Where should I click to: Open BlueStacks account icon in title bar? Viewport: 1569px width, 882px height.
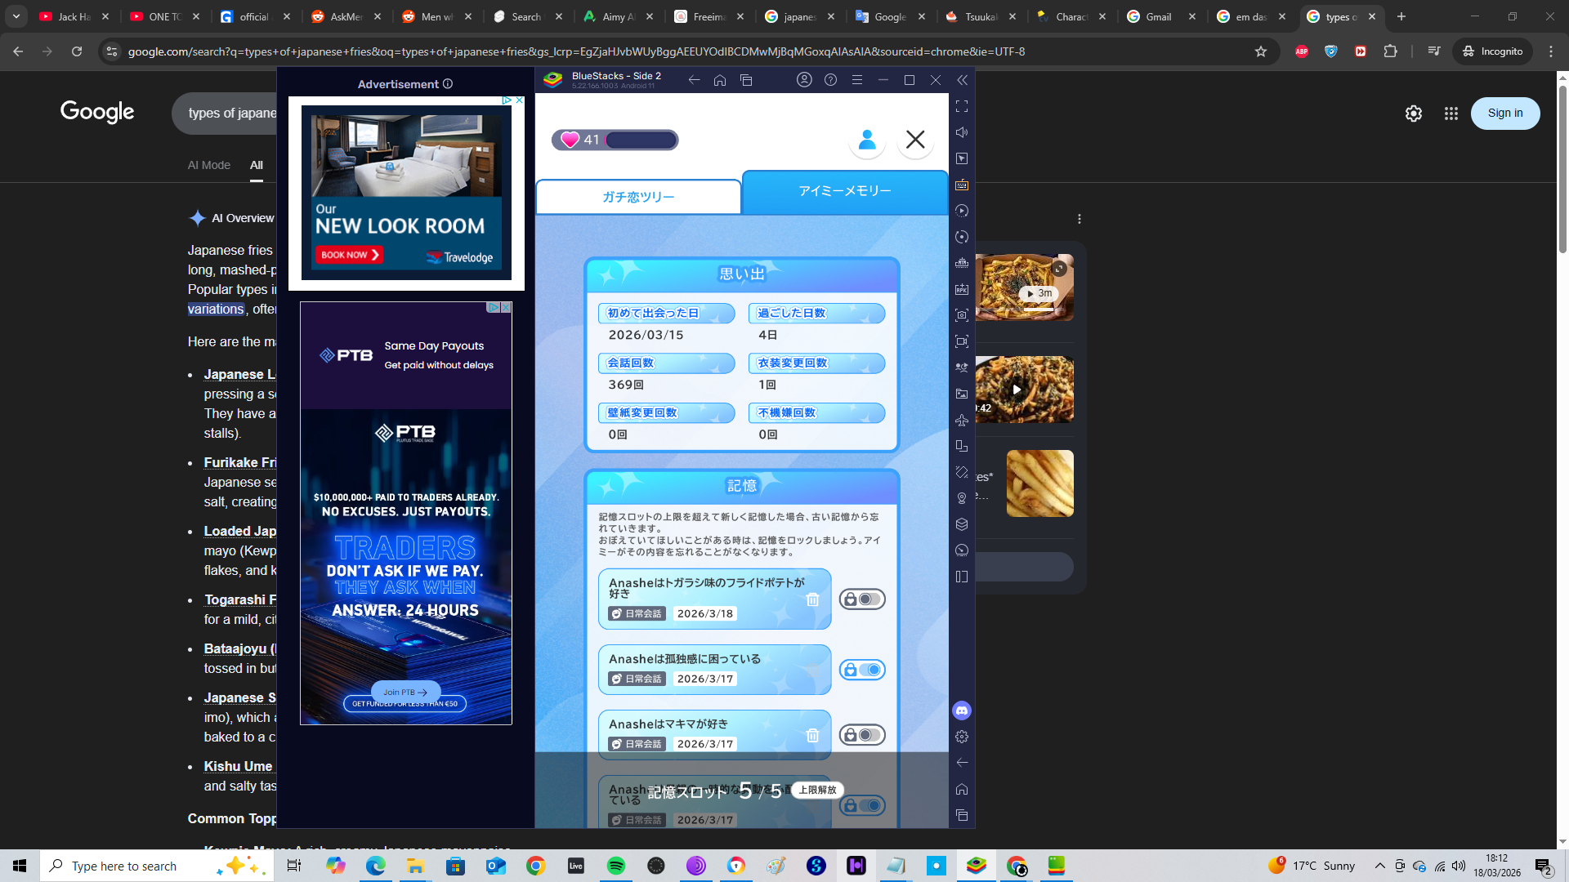pyautogui.click(x=804, y=80)
